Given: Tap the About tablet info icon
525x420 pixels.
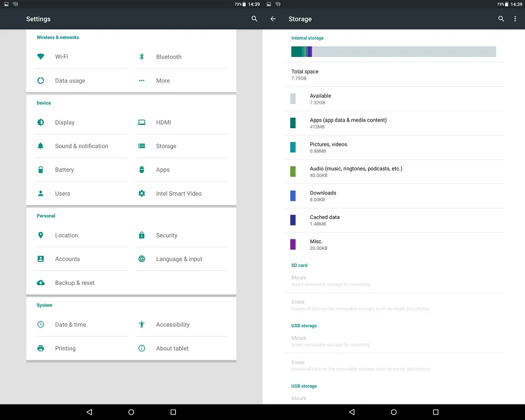Looking at the screenshot, I should (x=141, y=348).
